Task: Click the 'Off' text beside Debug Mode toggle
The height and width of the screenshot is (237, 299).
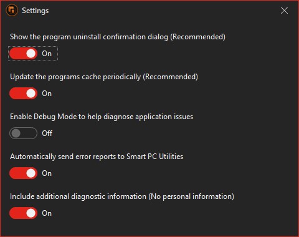Action: click(x=47, y=133)
